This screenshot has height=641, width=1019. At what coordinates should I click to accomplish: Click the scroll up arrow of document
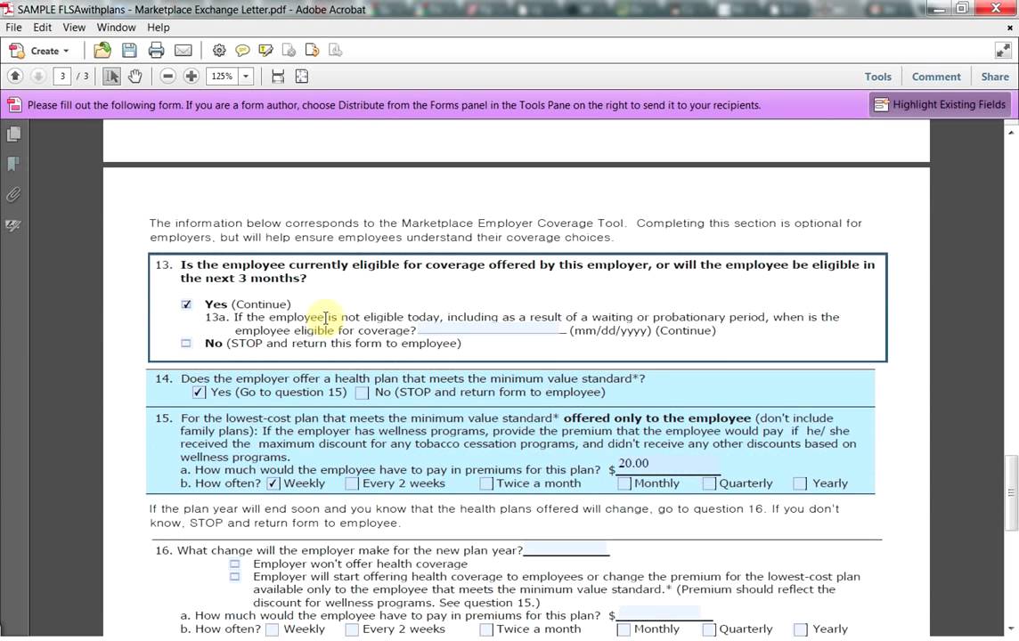[1011, 133]
